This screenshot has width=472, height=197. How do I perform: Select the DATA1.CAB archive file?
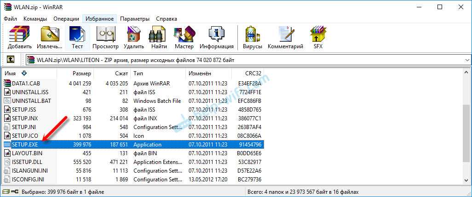[x=26, y=83]
